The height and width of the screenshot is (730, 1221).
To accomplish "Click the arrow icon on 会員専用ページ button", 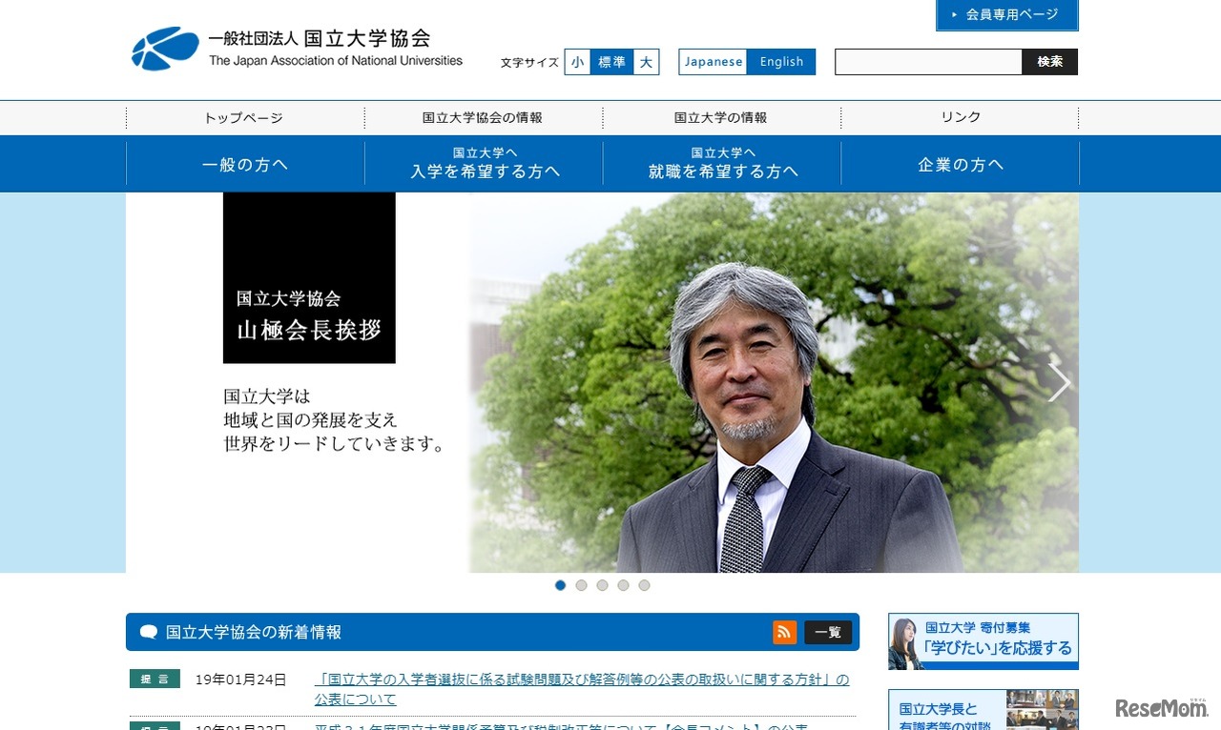I will pyautogui.click(x=953, y=15).
